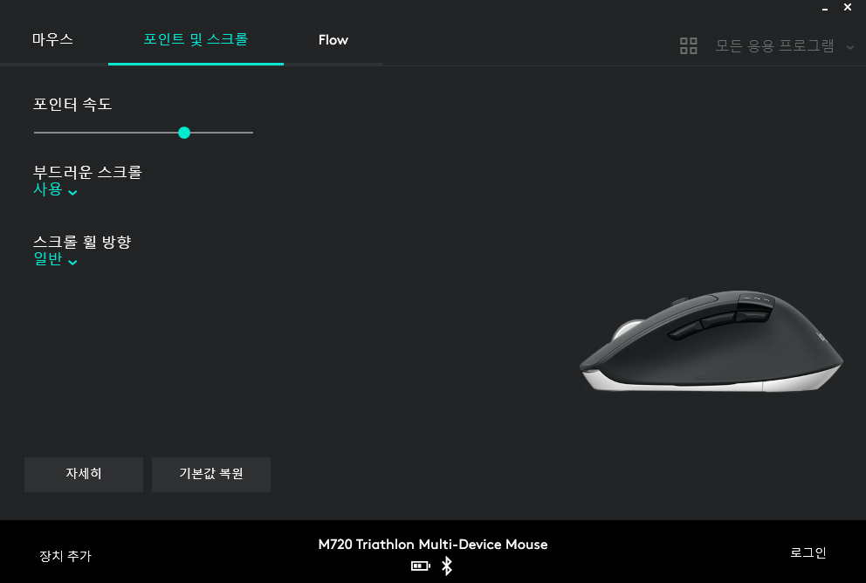Image resolution: width=866 pixels, height=583 pixels.
Task: Minimize the Logitech Options window
Action: coord(825,8)
